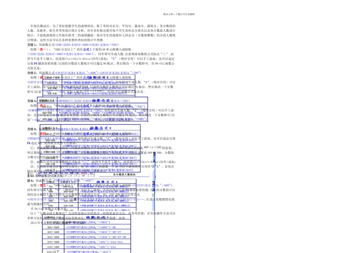Click the table title 函数公式 4

coord(107,182)
